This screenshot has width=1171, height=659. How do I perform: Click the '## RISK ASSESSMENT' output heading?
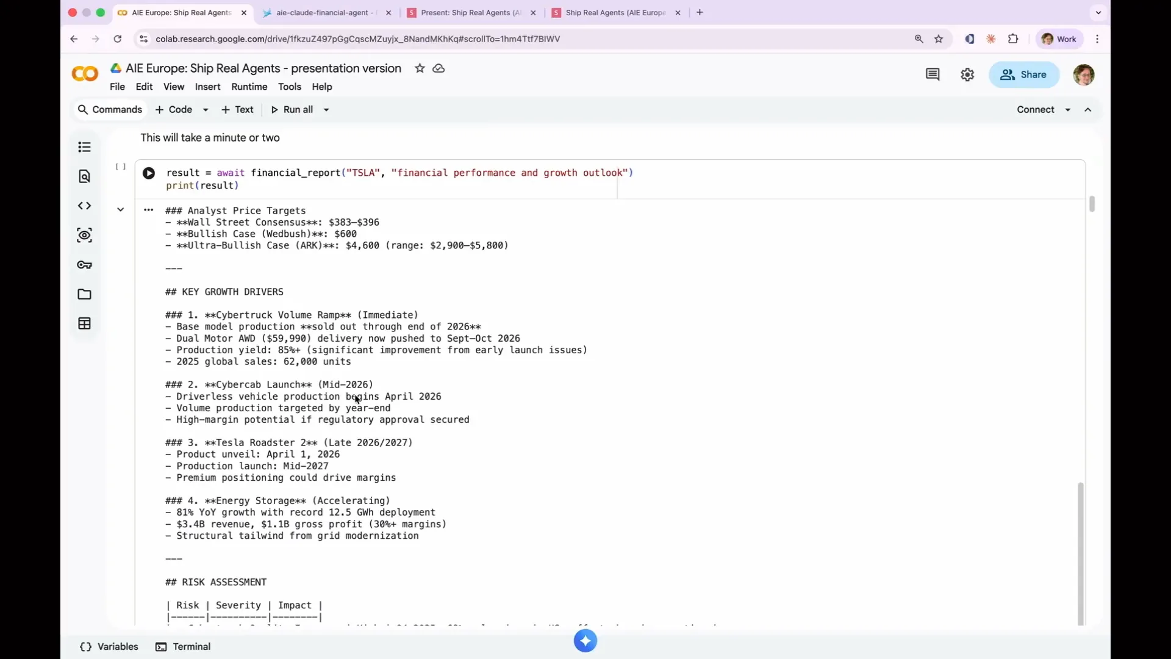point(216,583)
